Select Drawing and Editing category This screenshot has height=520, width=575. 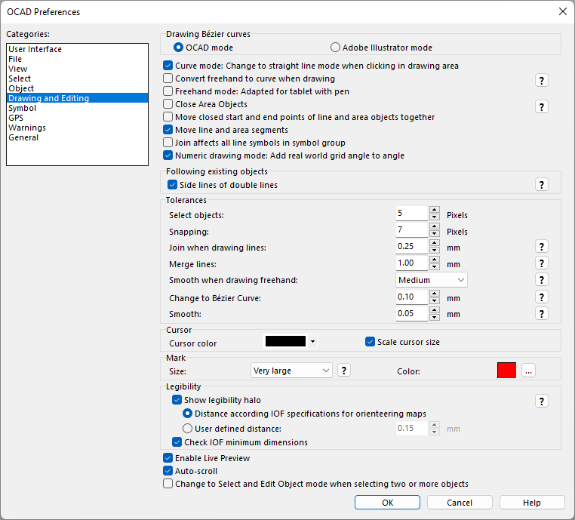tap(78, 98)
